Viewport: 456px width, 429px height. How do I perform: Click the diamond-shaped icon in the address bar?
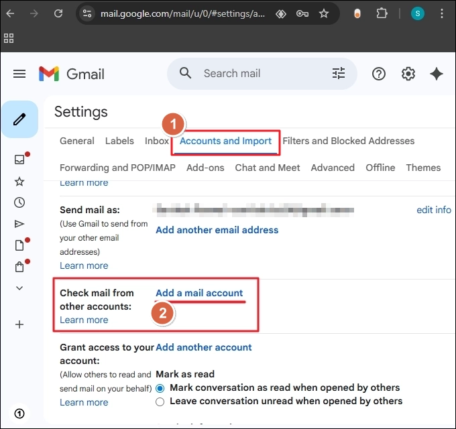point(280,13)
